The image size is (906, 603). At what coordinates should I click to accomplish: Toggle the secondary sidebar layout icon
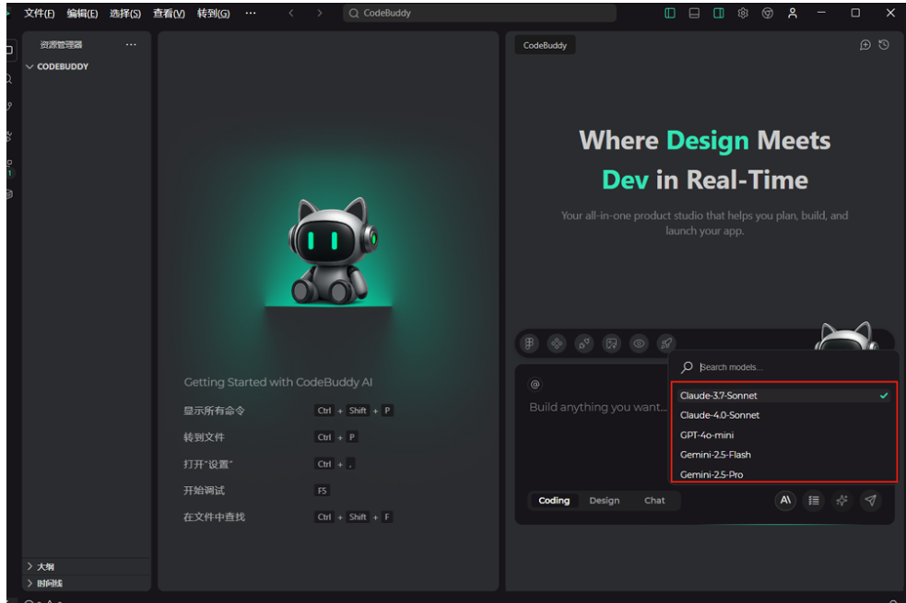pyautogui.click(x=718, y=13)
